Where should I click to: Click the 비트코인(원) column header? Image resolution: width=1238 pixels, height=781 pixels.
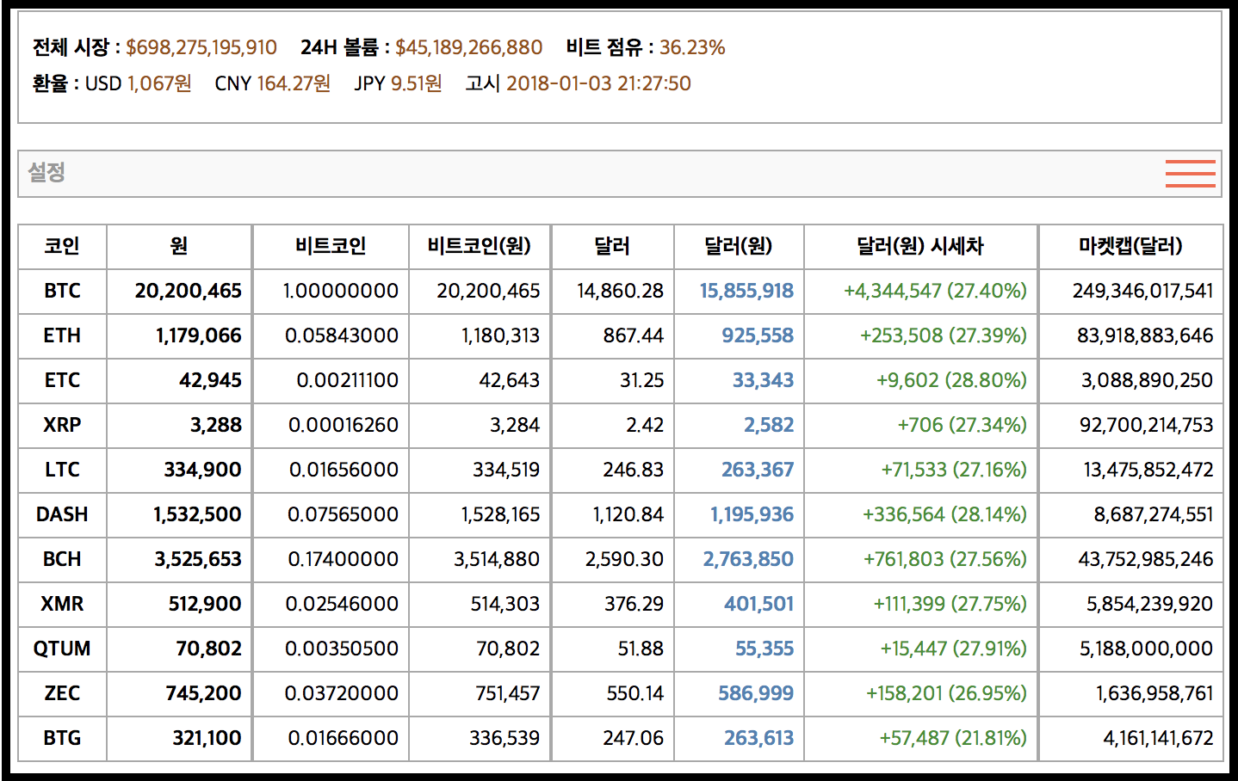pos(480,247)
